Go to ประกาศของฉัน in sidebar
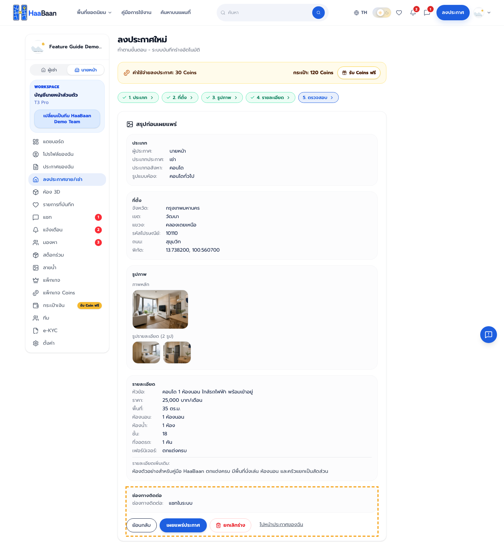The height and width of the screenshot is (546, 504). (x=67, y=167)
